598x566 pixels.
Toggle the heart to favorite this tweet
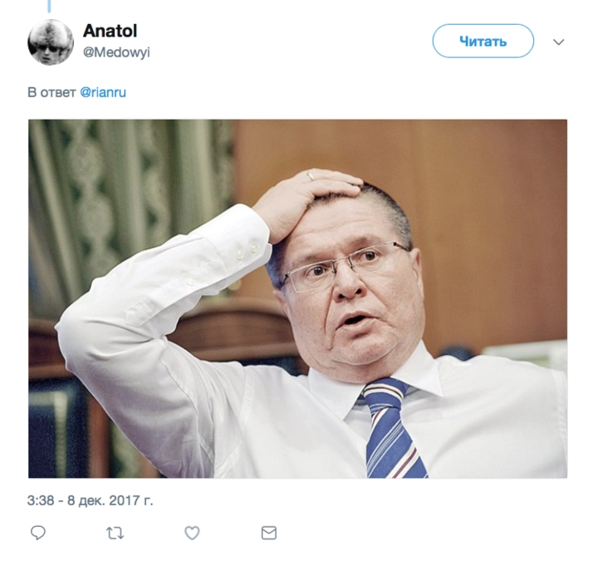(x=192, y=534)
